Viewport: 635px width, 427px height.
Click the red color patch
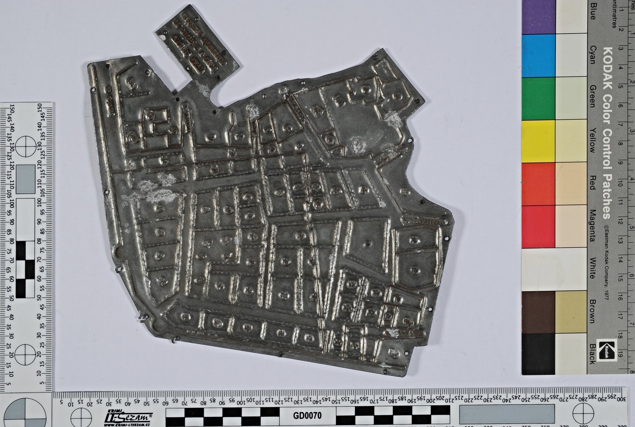coord(538,184)
